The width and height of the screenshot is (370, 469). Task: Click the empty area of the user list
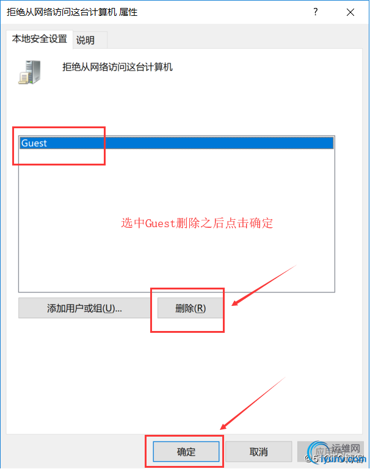tap(176, 220)
